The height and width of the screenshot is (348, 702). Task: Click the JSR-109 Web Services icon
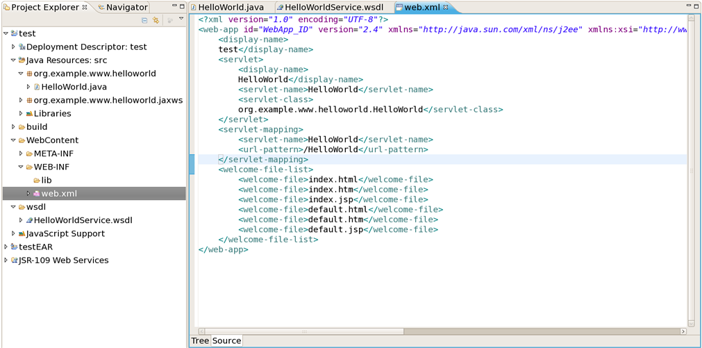pos(15,260)
